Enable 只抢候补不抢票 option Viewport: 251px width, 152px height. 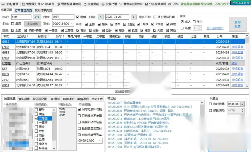tap(79, 116)
